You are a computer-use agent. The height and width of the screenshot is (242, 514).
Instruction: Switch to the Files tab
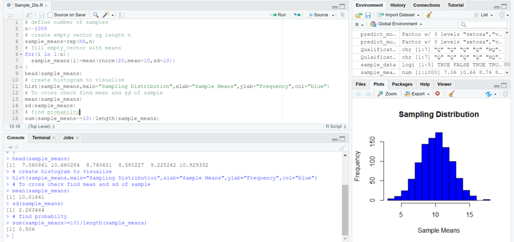tap(361, 84)
